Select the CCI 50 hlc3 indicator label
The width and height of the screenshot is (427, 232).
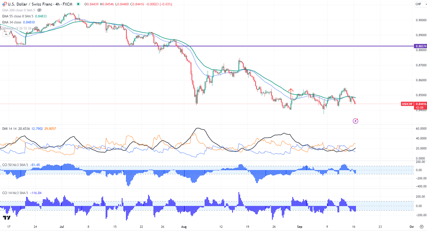click(15, 165)
